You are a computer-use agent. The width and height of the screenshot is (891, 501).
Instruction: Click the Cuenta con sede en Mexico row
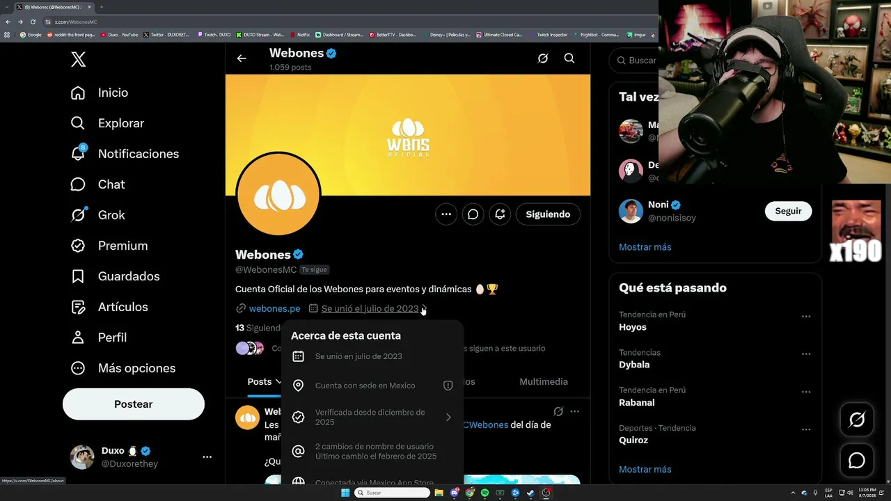click(x=372, y=385)
